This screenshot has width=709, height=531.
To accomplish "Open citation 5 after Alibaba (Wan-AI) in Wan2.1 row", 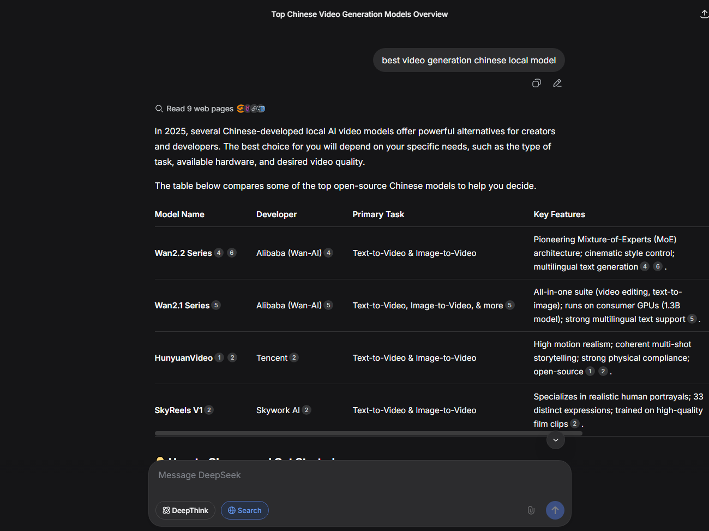I will [x=328, y=305].
